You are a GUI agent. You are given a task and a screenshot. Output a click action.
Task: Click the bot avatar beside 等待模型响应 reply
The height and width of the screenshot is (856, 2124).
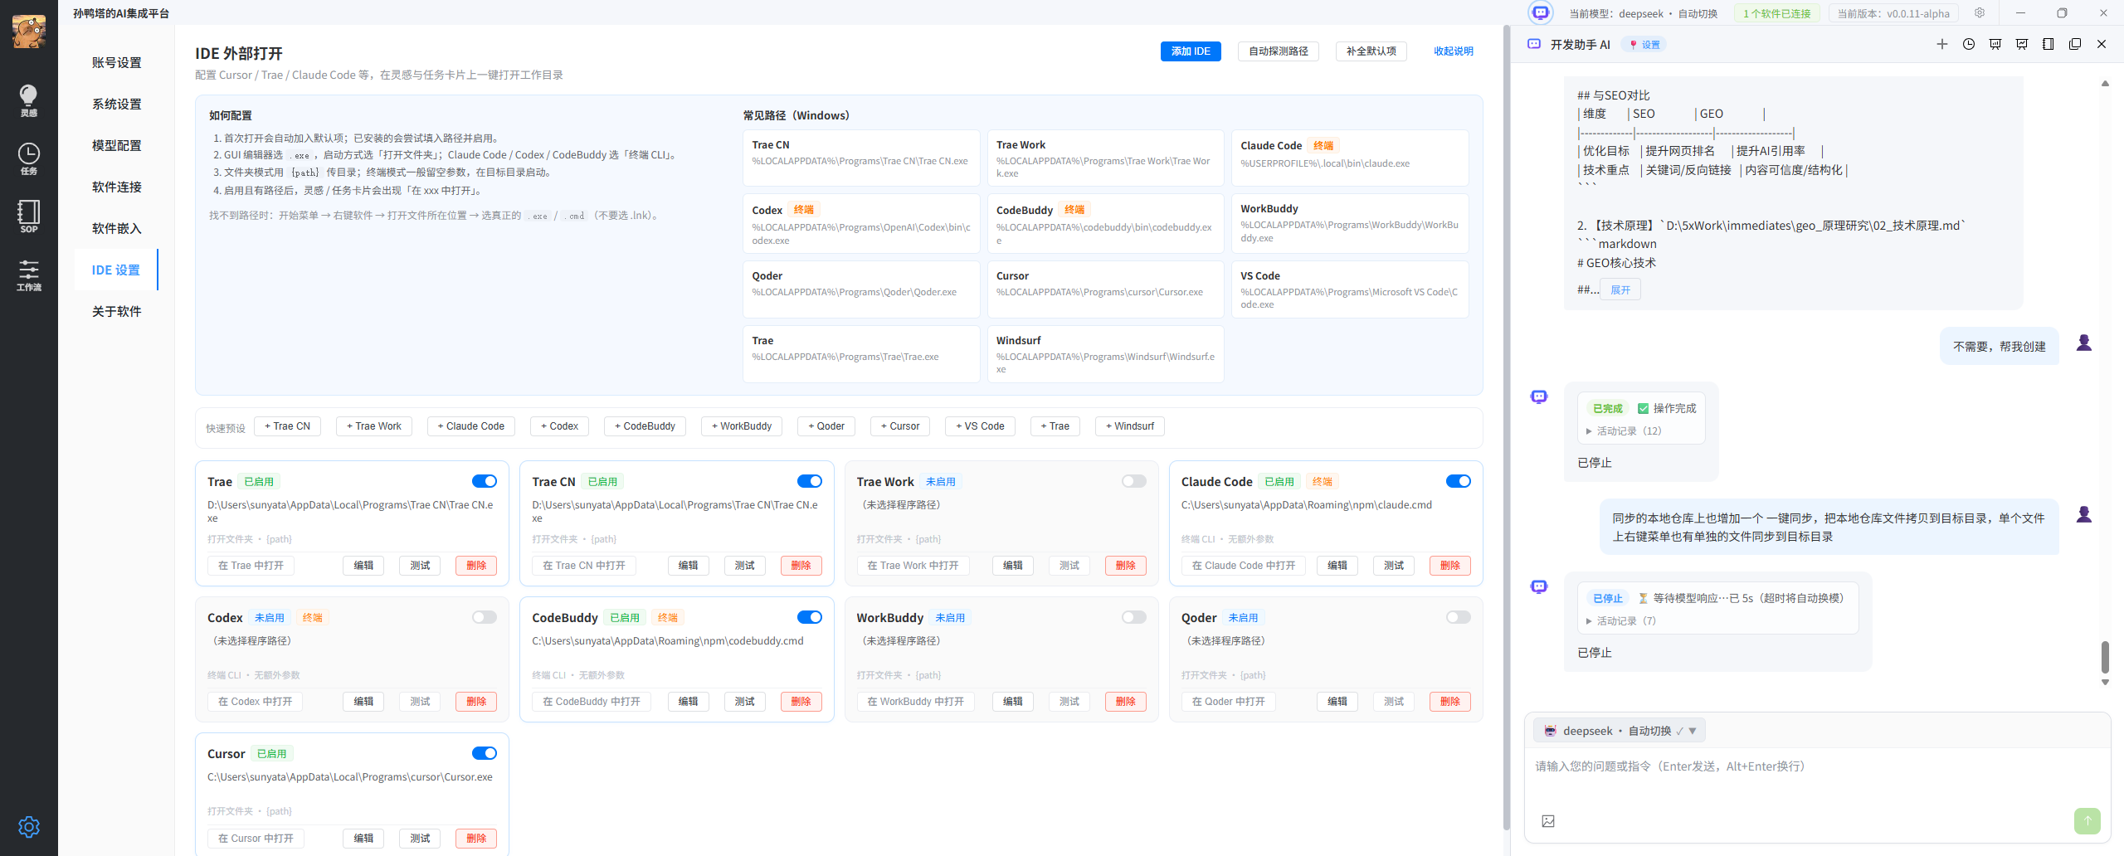pos(1539,587)
